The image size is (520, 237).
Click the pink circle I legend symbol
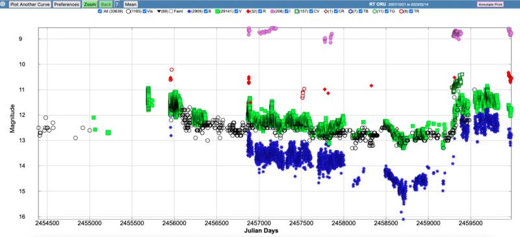click(x=273, y=11)
